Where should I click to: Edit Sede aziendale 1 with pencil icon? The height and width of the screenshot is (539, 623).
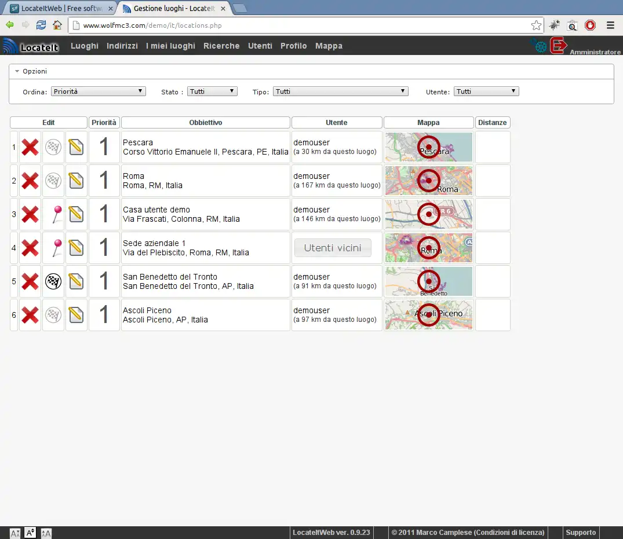coord(76,248)
